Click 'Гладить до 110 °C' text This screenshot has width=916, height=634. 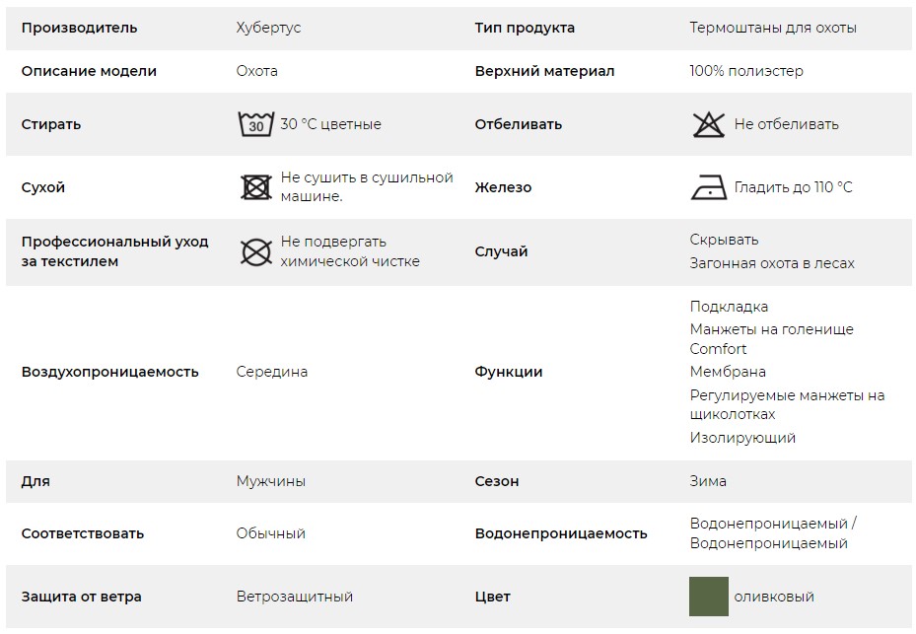pos(794,187)
